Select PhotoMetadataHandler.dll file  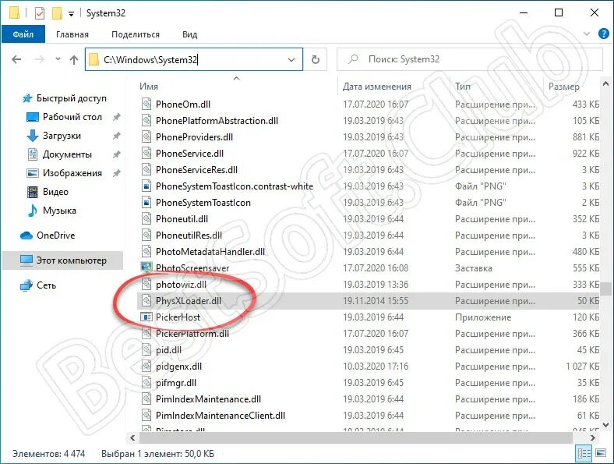point(210,252)
